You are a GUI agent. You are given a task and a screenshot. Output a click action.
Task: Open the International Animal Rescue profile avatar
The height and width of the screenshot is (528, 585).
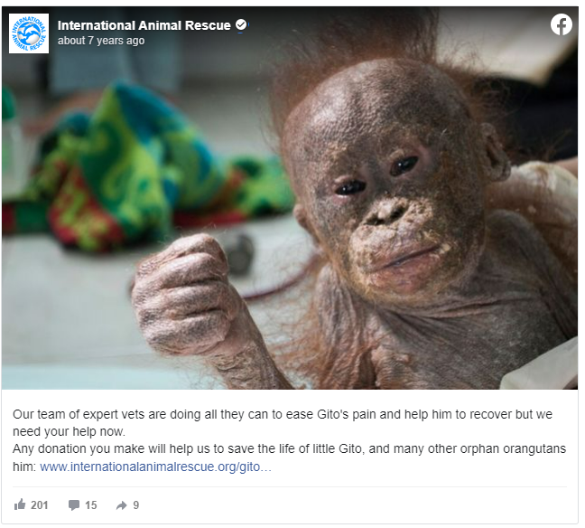29,33
